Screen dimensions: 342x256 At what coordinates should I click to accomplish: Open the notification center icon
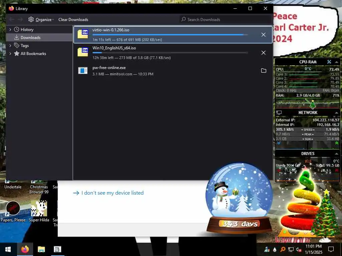click(x=331, y=249)
